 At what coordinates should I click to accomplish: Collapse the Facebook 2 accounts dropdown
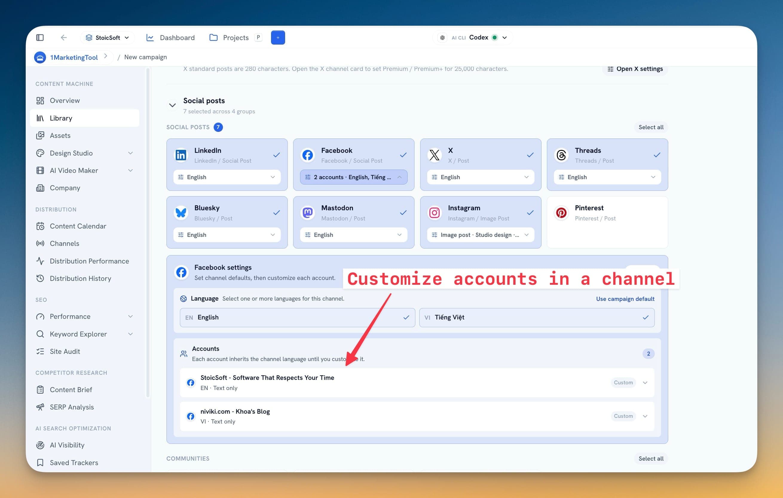pos(354,177)
